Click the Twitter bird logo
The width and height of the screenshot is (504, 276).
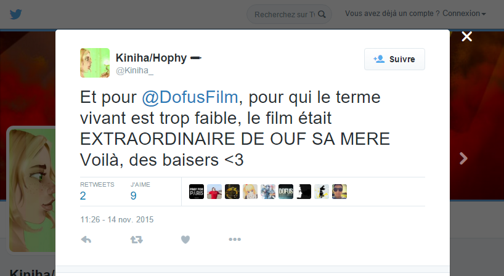pyautogui.click(x=15, y=14)
